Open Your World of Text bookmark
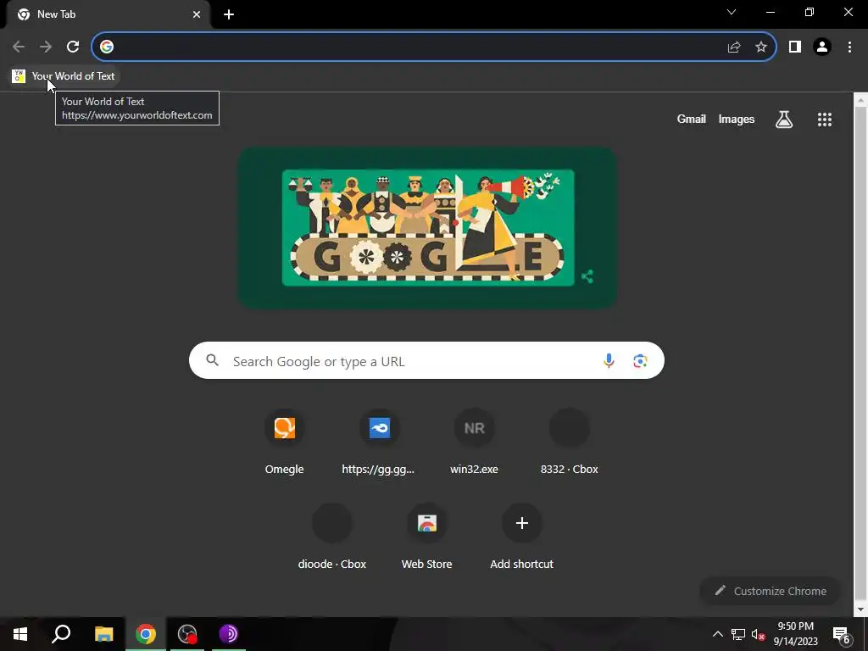868x651 pixels. [64, 75]
